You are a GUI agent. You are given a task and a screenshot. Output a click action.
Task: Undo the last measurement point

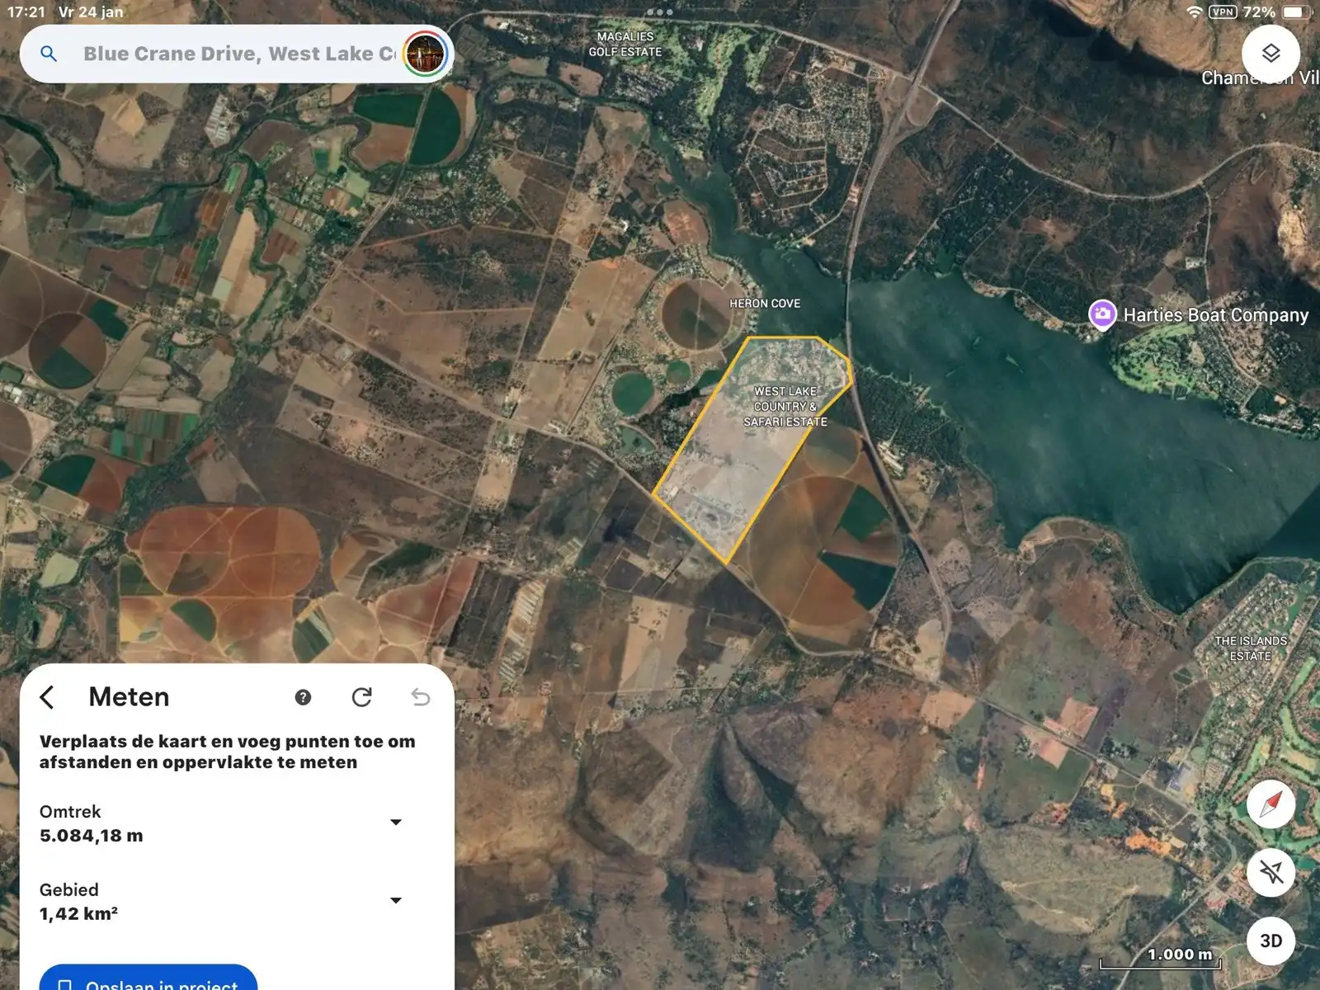421,697
